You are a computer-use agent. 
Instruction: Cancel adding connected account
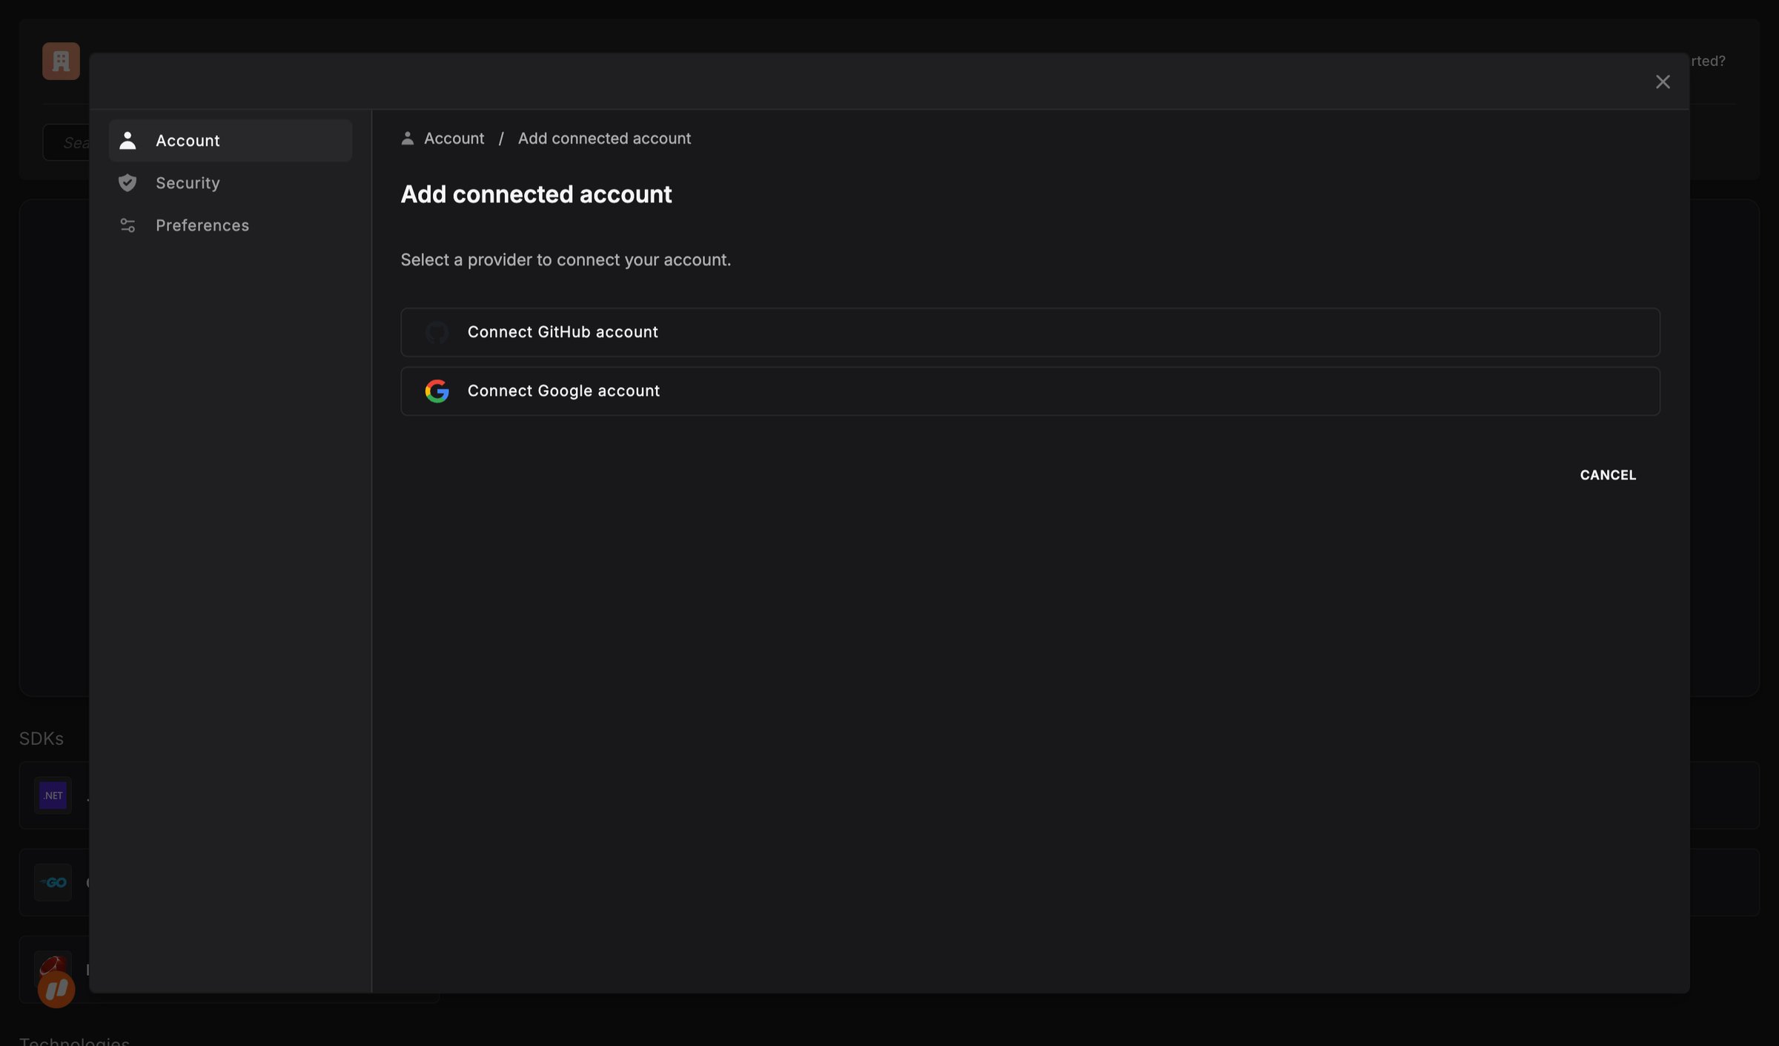[x=1607, y=475]
